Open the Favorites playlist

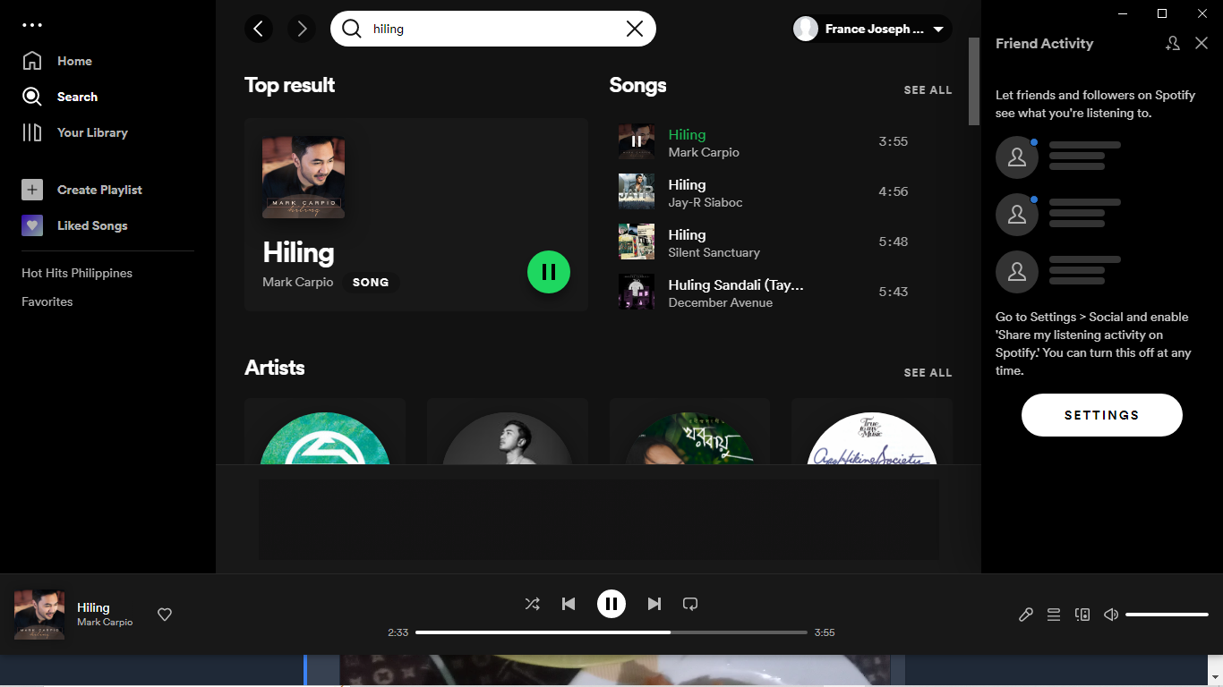[x=47, y=301]
